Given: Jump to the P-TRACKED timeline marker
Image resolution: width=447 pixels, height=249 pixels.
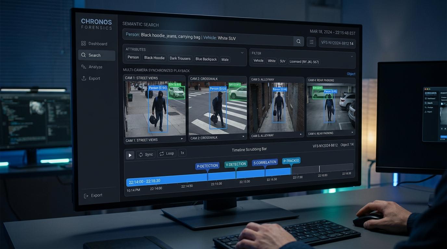Looking at the screenshot, I should [x=291, y=160].
